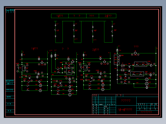Click the "2#??" cell in the top header table
This screenshot has width=166, height=124.
[x=108, y=16]
